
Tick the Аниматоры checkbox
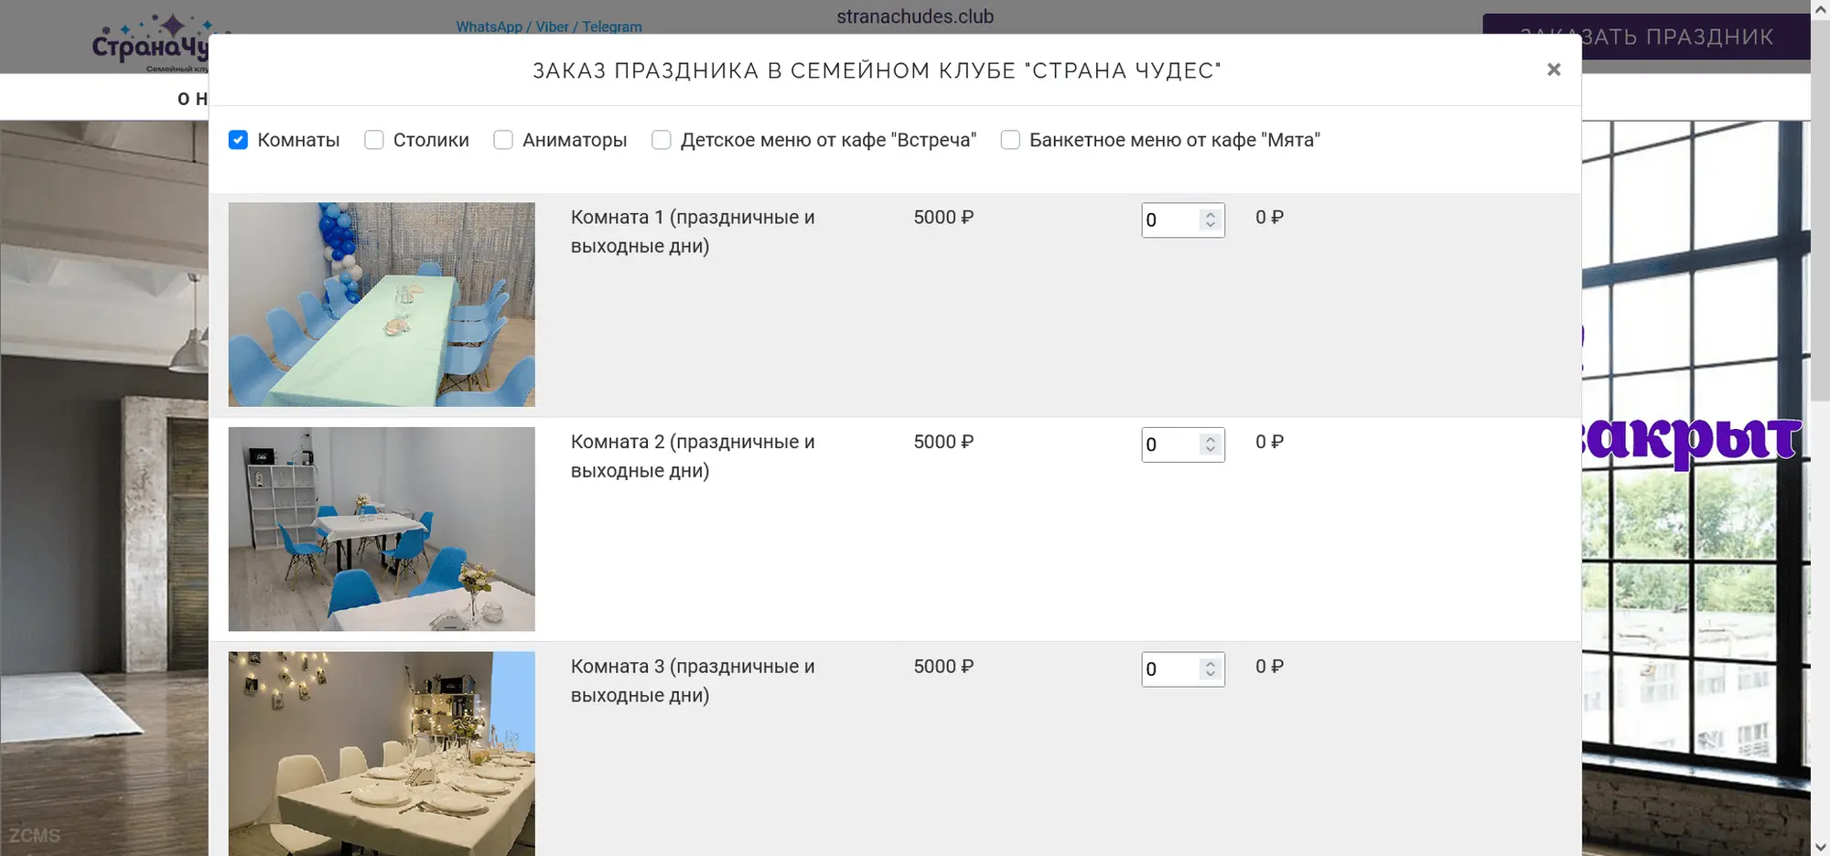click(503, 140)
